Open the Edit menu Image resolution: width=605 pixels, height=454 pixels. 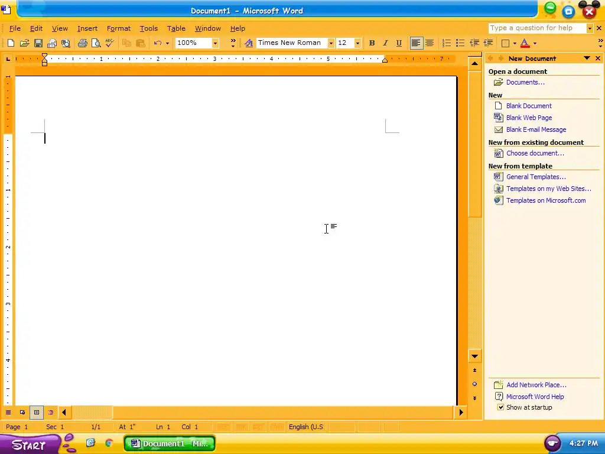click(x=36, y=28)
